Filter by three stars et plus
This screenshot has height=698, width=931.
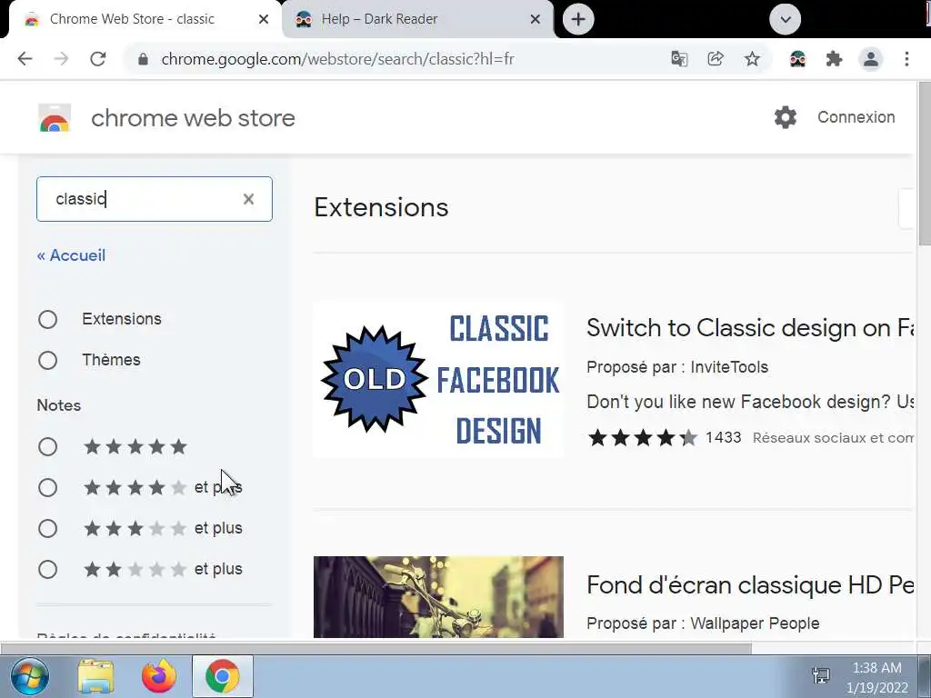tap(47, 528)
